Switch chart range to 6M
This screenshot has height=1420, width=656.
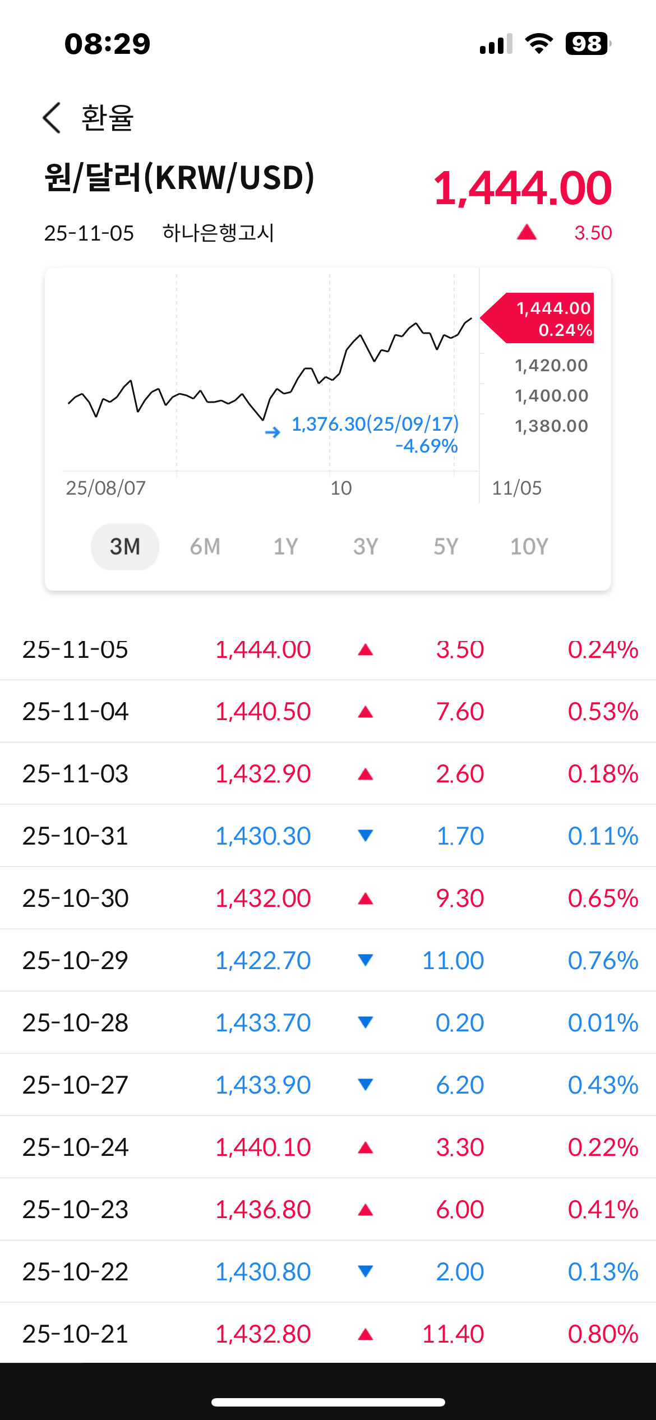(x=205, y=547)
